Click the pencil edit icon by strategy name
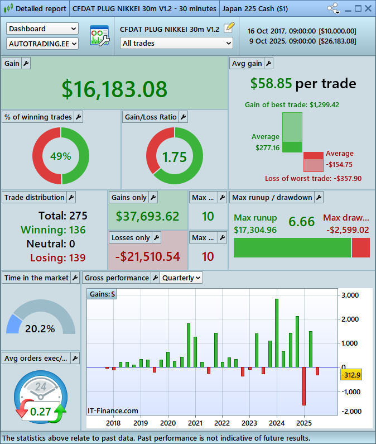The height and width of the screenshot is (444, 376). click(229, 28)
